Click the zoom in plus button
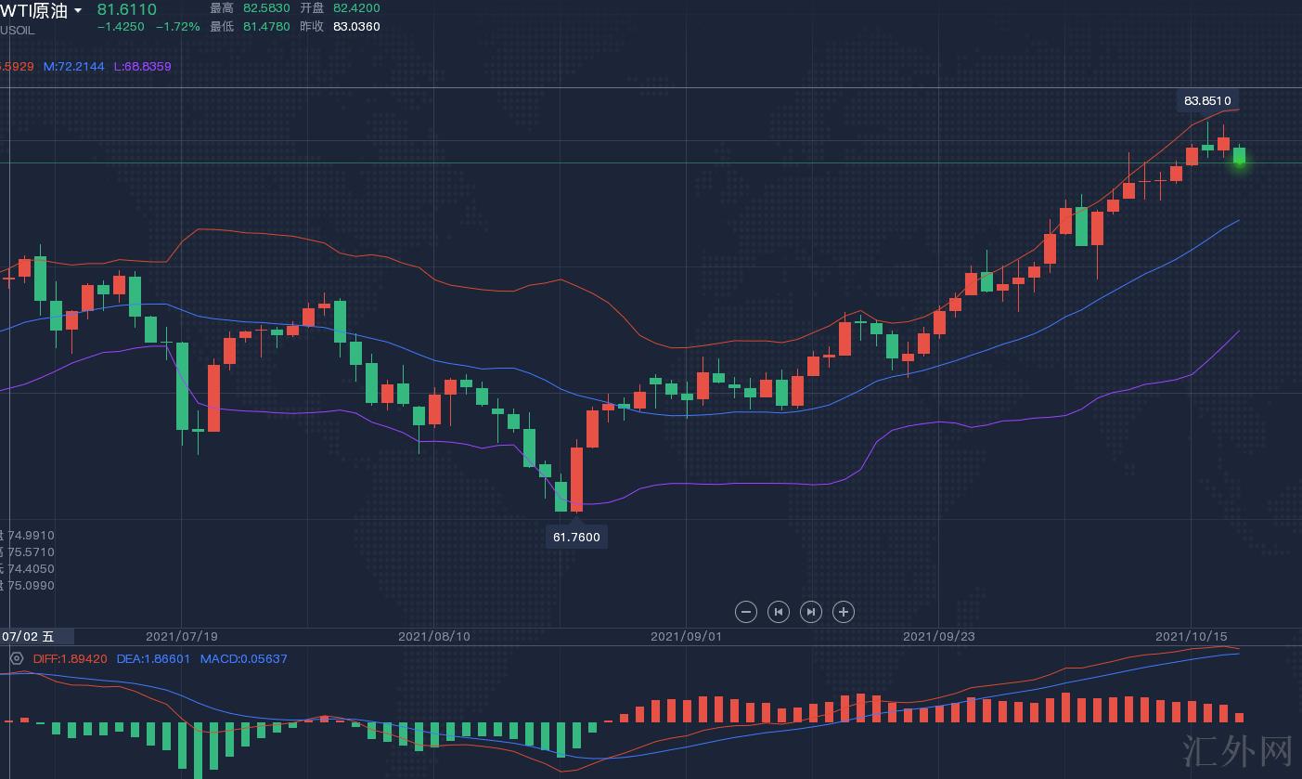The image size is (1302, 779). point(843,612)
